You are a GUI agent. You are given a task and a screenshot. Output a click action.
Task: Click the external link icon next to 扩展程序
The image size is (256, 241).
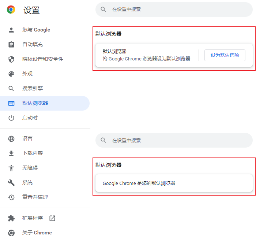pos(52,218)
